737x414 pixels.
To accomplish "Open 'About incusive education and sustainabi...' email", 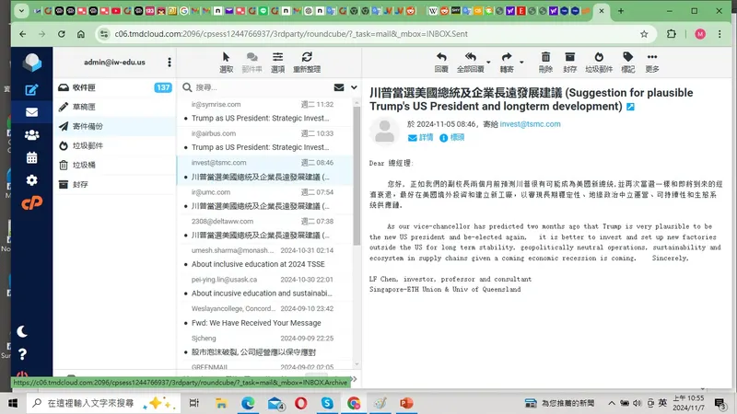I will click(x=264, y=286).
